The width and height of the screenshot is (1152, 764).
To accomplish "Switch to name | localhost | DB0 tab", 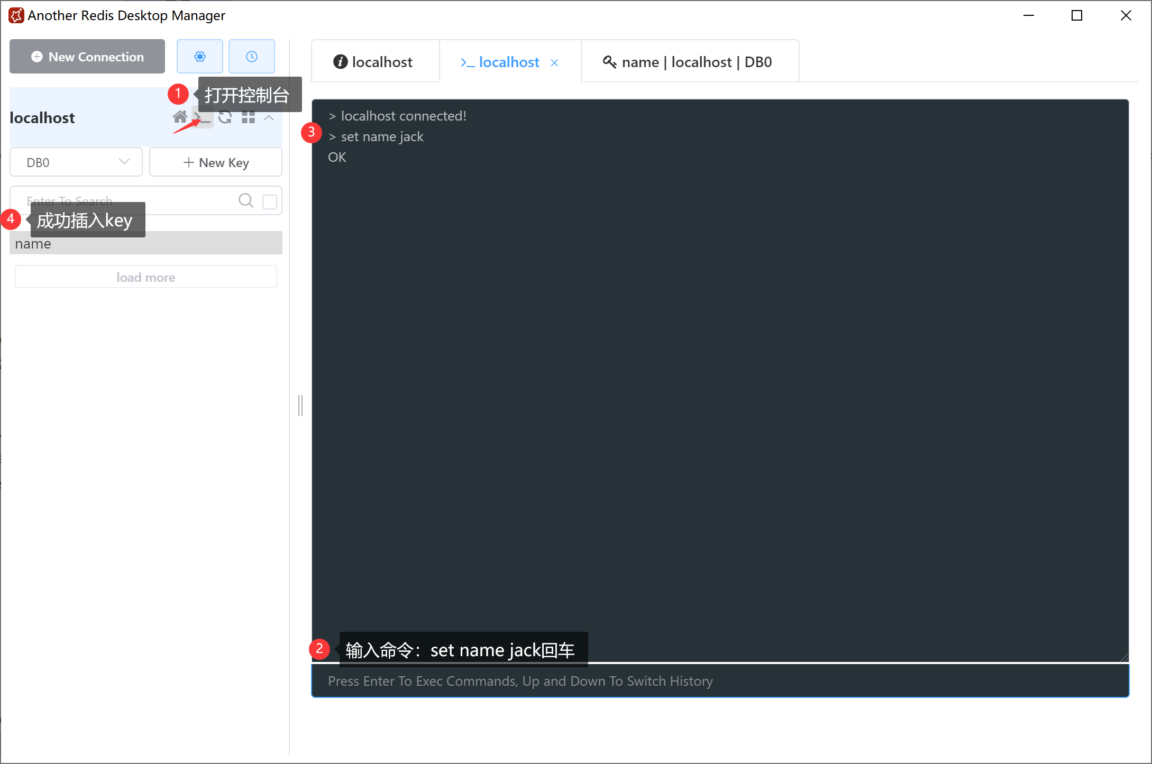I will tap(688, 62).
